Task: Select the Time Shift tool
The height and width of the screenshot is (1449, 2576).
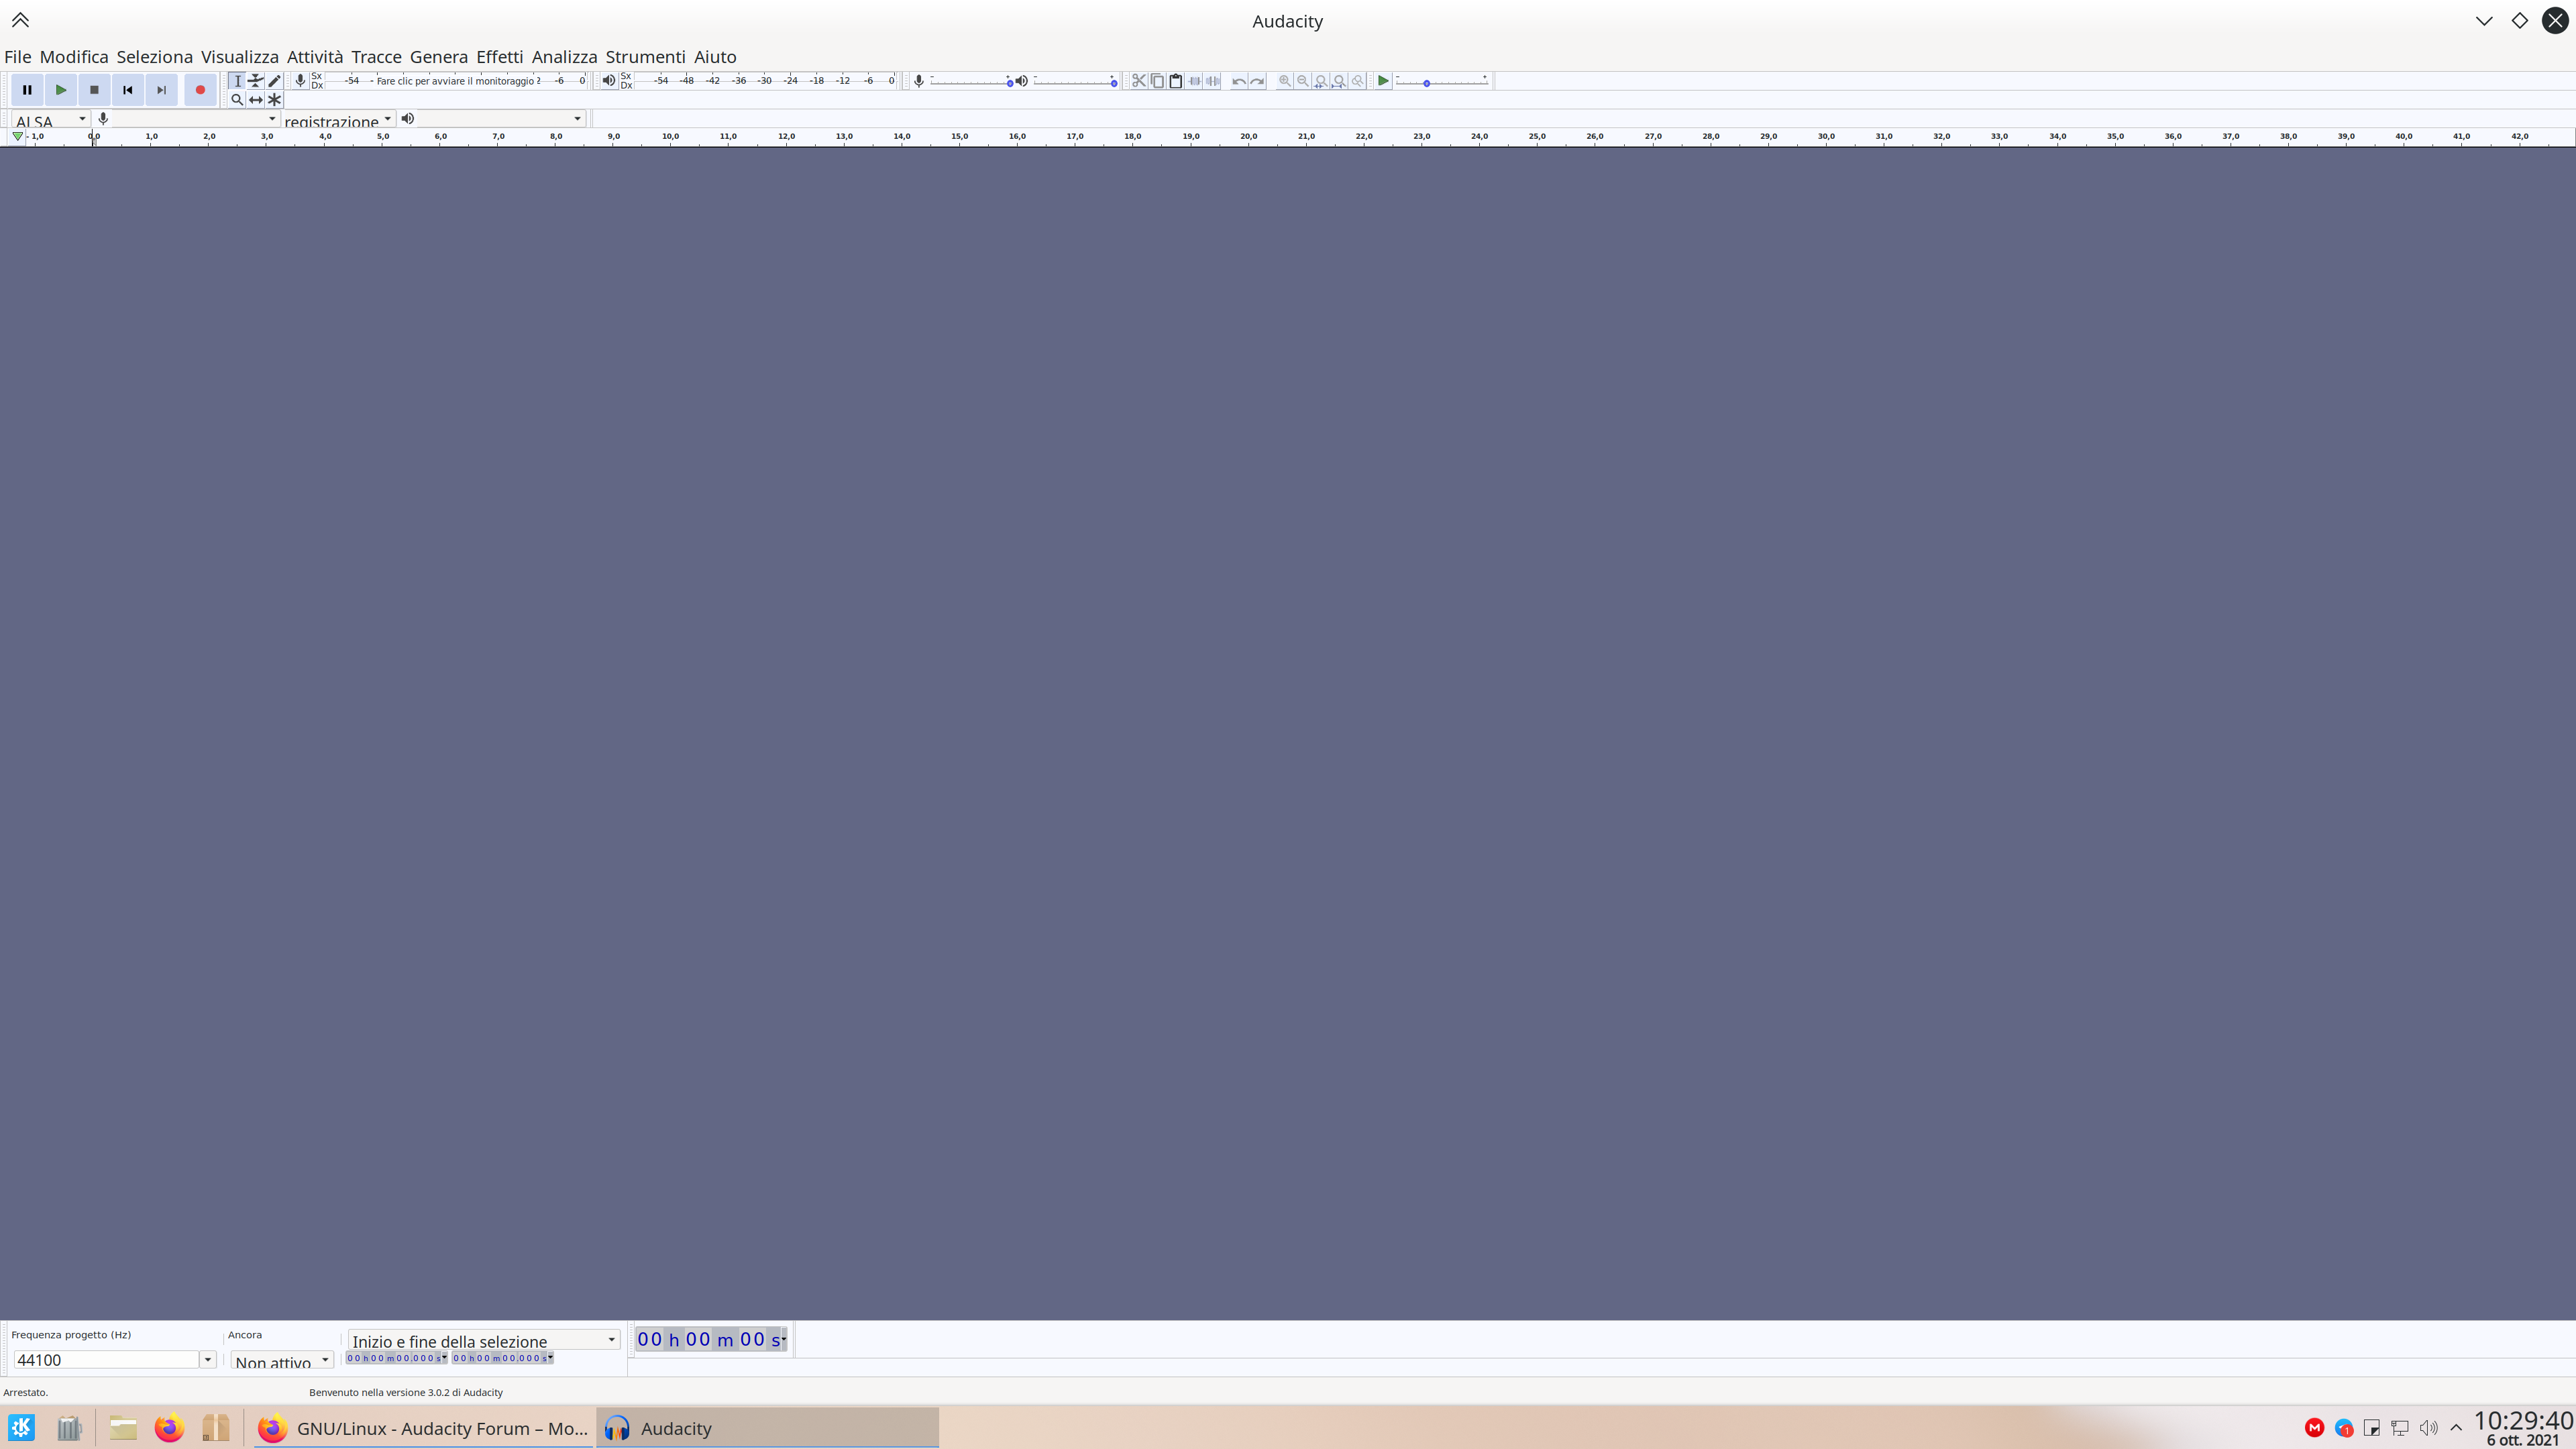Action: (x=256, y=100)
